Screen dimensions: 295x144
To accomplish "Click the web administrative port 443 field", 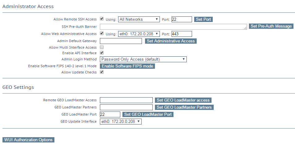I will click(182, 34).
